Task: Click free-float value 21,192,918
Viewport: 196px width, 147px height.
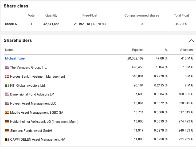Action: coord(82,24)
